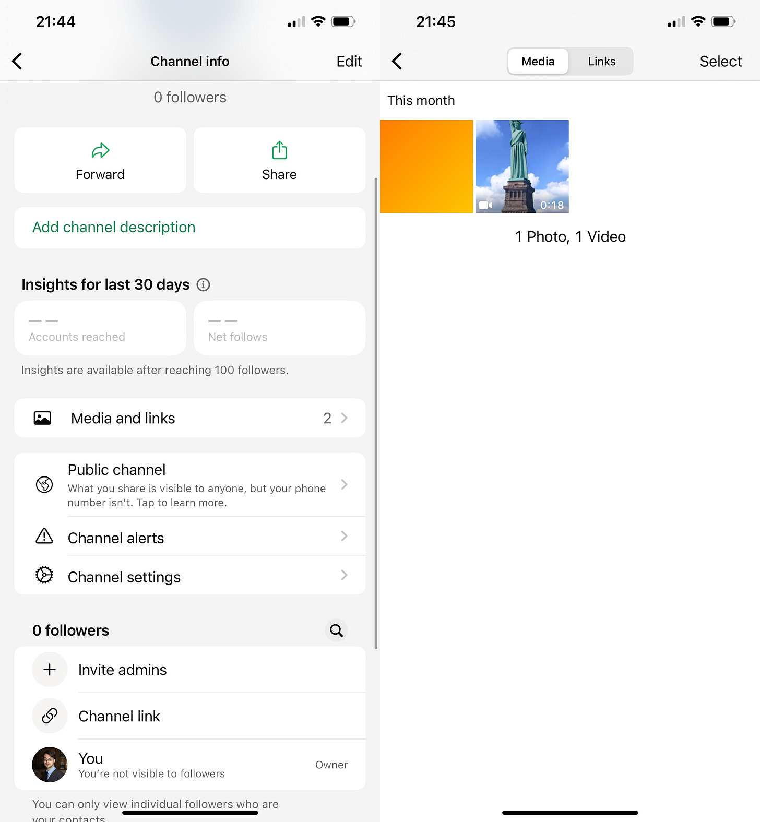Tap the battery icon in left status bar

(343, 21)
